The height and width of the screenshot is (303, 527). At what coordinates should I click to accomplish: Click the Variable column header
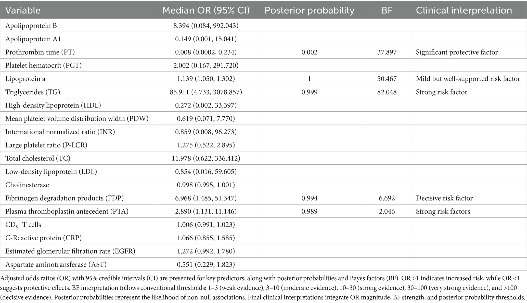(23, 10)
